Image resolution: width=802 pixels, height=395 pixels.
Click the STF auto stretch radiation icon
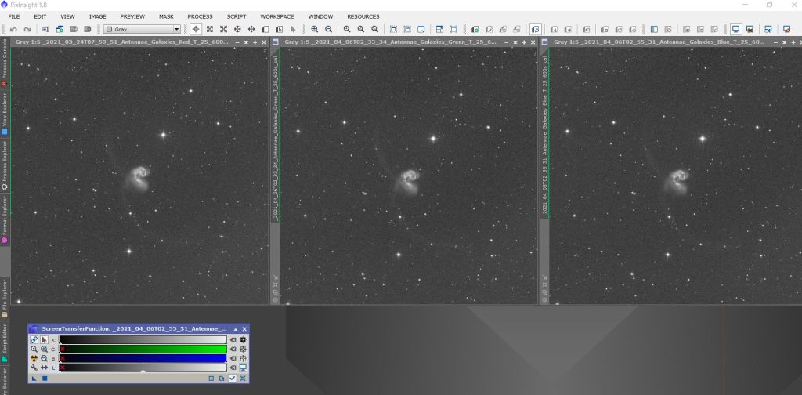(x=34, y=357)
